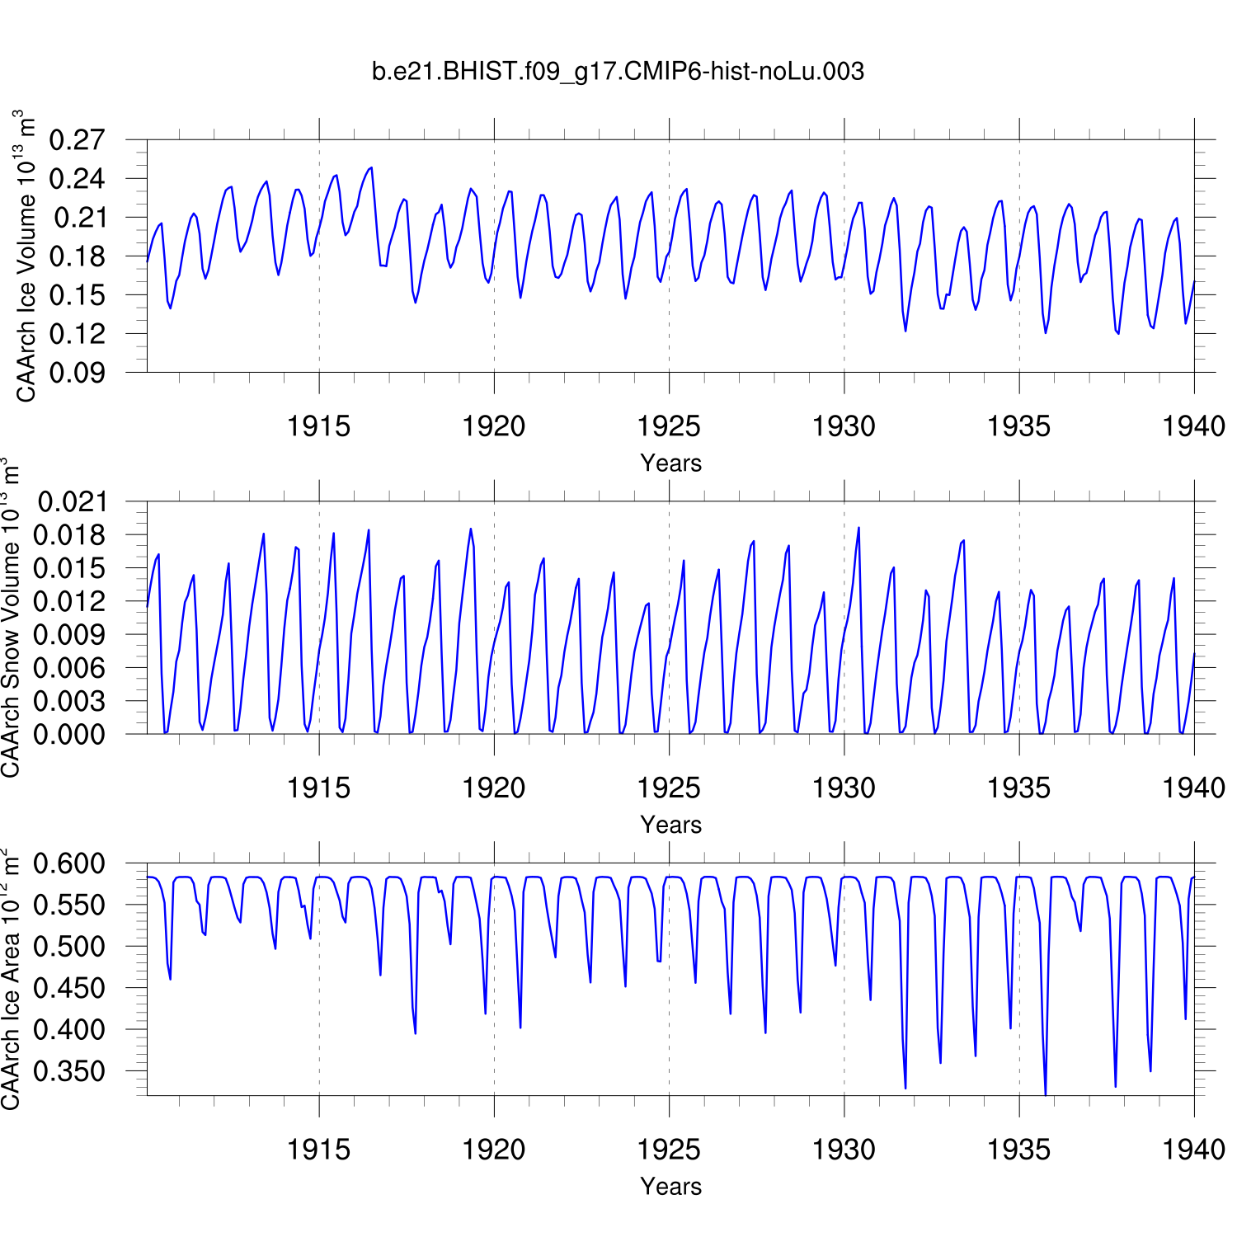
Task: Click the 0.350 tick label on ice area axis
Action: (69, 1071)
